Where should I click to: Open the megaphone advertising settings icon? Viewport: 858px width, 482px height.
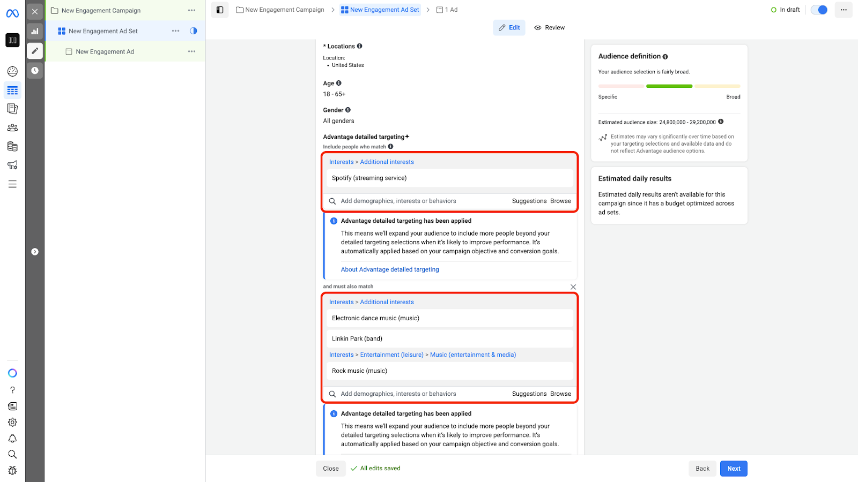point(12,165)
